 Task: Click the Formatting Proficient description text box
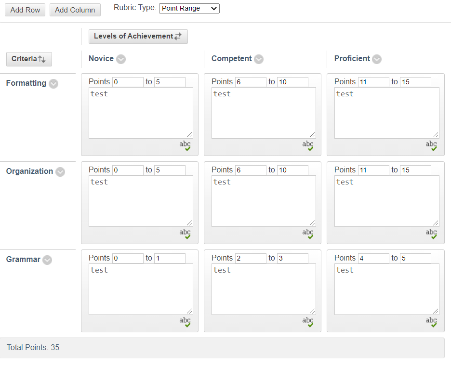tap(385, 113)
